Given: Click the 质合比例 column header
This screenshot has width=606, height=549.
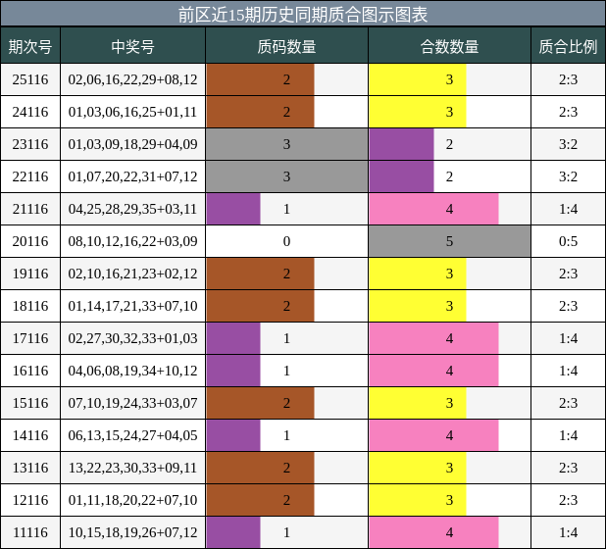Looking at the screenshot, I should point(568,47).
